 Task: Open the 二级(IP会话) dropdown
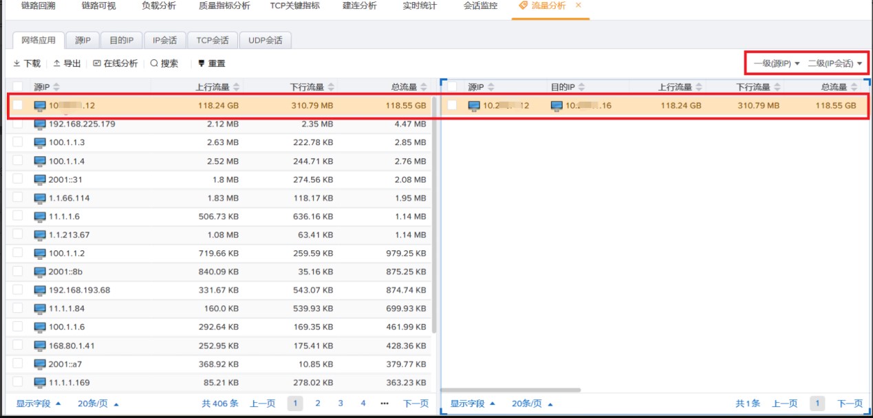834,63
